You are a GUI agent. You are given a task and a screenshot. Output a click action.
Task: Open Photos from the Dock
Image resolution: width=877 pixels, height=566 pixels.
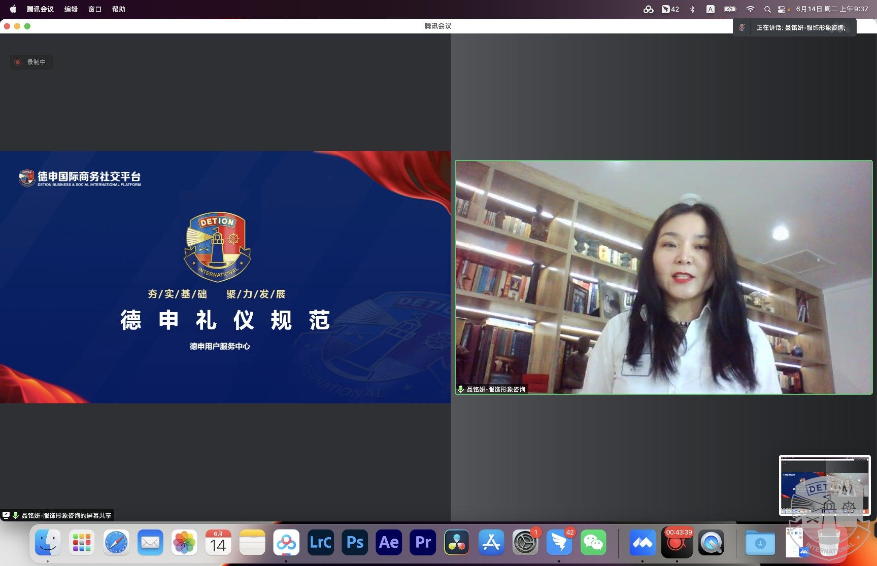click(184, 543)
